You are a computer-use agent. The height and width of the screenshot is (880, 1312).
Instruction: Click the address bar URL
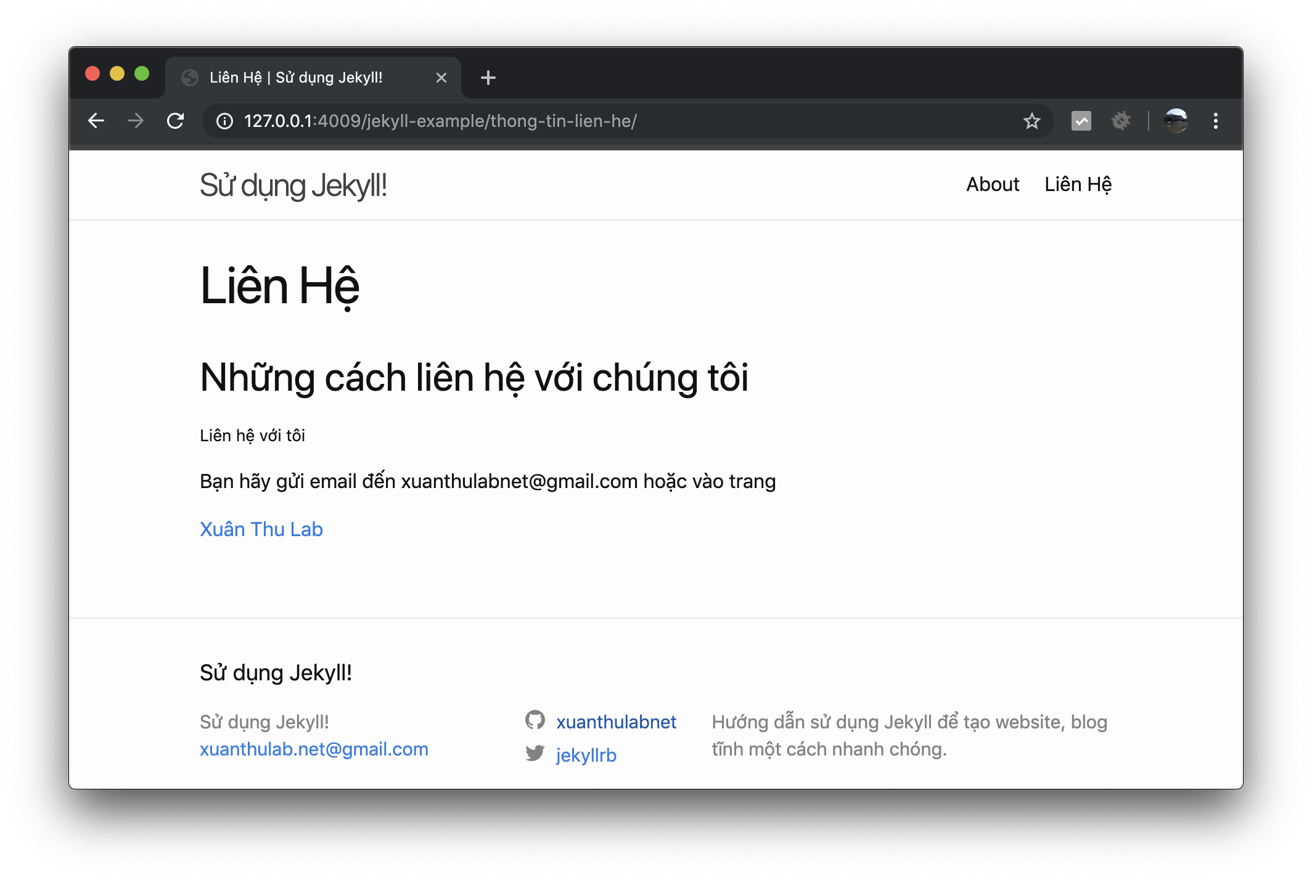pyautogui.click(x=440, y=121)
